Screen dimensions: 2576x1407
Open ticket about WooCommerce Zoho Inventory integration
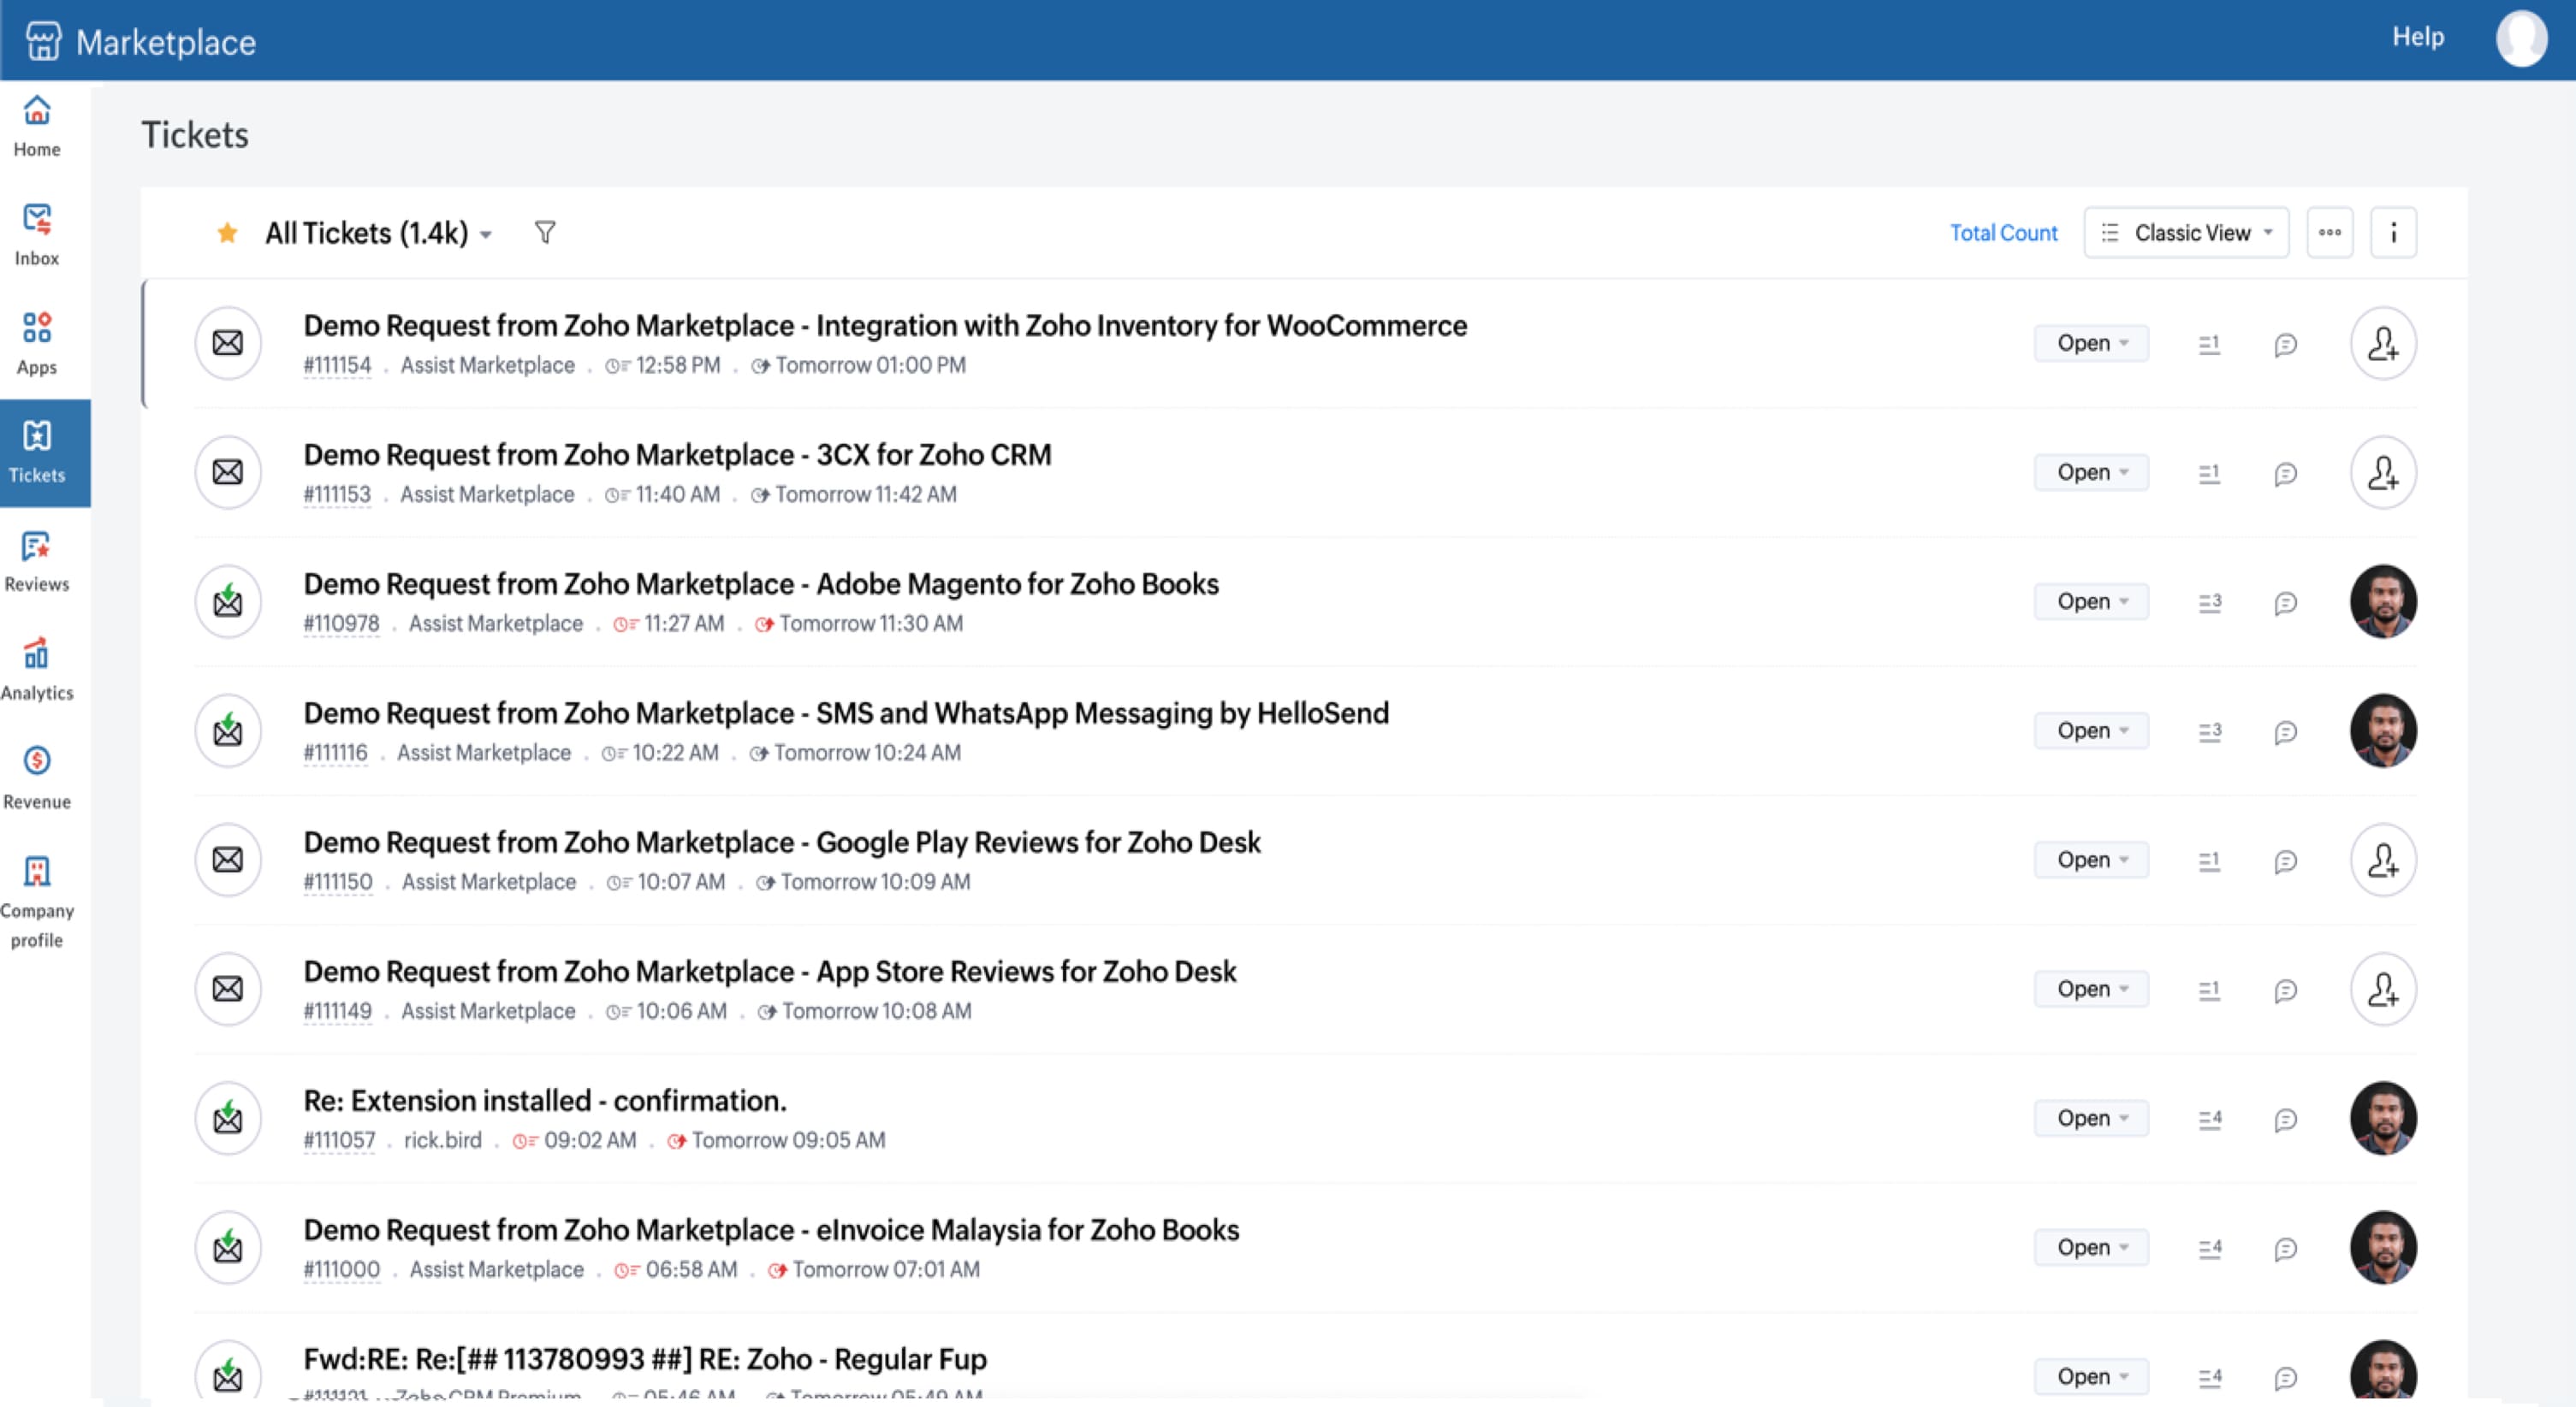[885, 326]
